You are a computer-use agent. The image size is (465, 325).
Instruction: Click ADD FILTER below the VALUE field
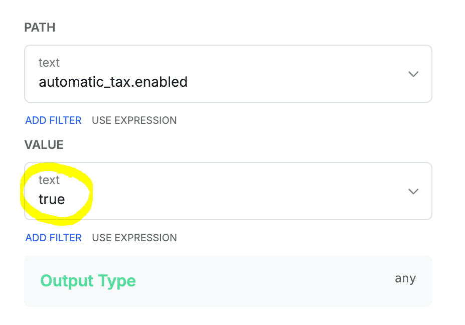(x=53, y=238)
